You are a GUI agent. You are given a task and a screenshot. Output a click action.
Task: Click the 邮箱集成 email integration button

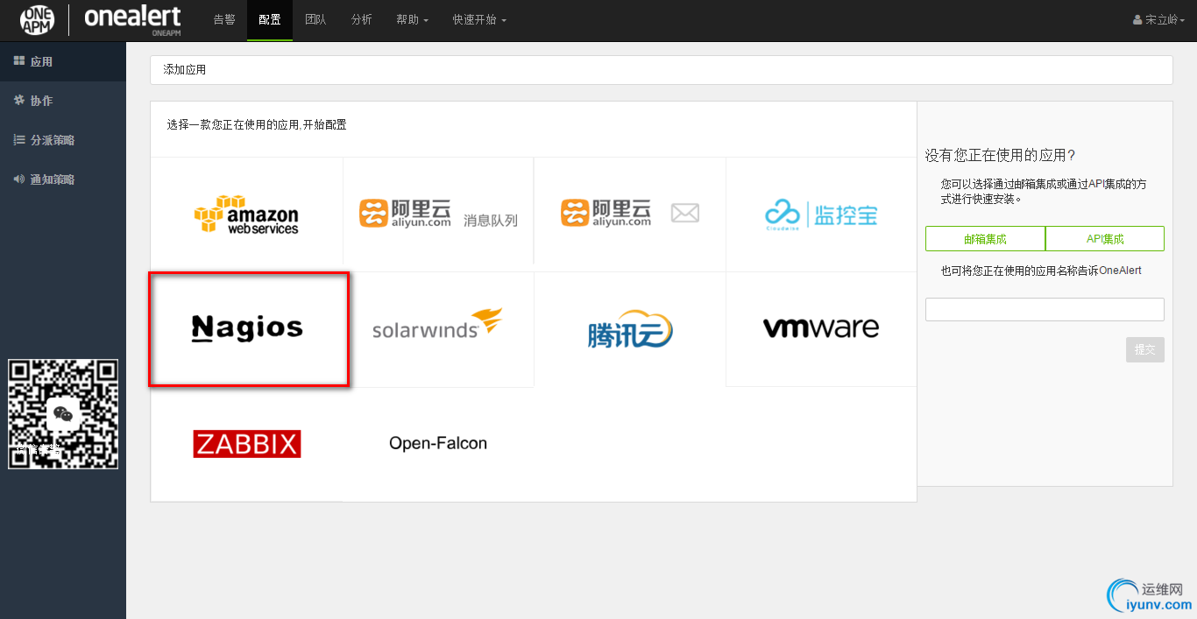coord(985,238)
